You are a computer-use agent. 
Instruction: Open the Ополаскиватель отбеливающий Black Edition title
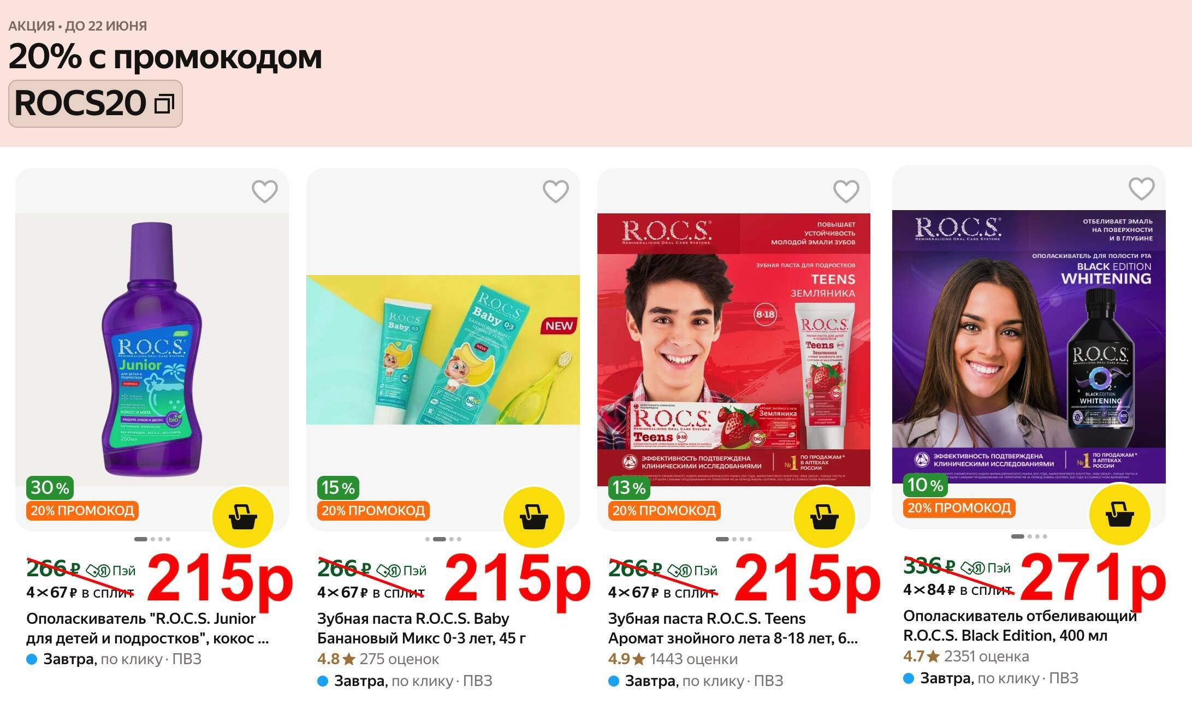click(1020, 625)
